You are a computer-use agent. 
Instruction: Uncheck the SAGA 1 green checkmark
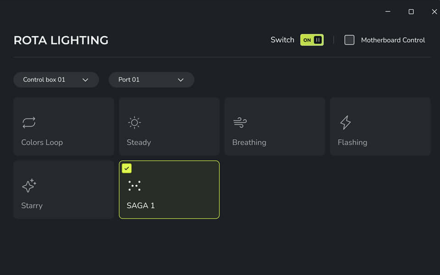click(126, 168)
